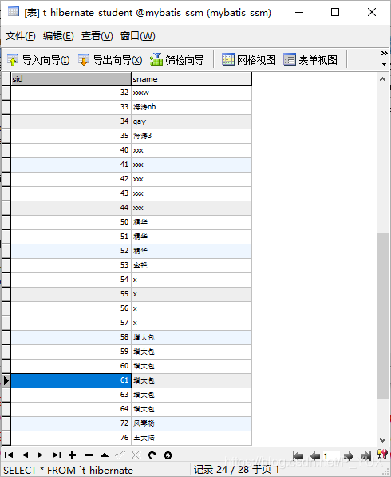
Task: Open the 窗口(W) menu
Action: (137, 36)
